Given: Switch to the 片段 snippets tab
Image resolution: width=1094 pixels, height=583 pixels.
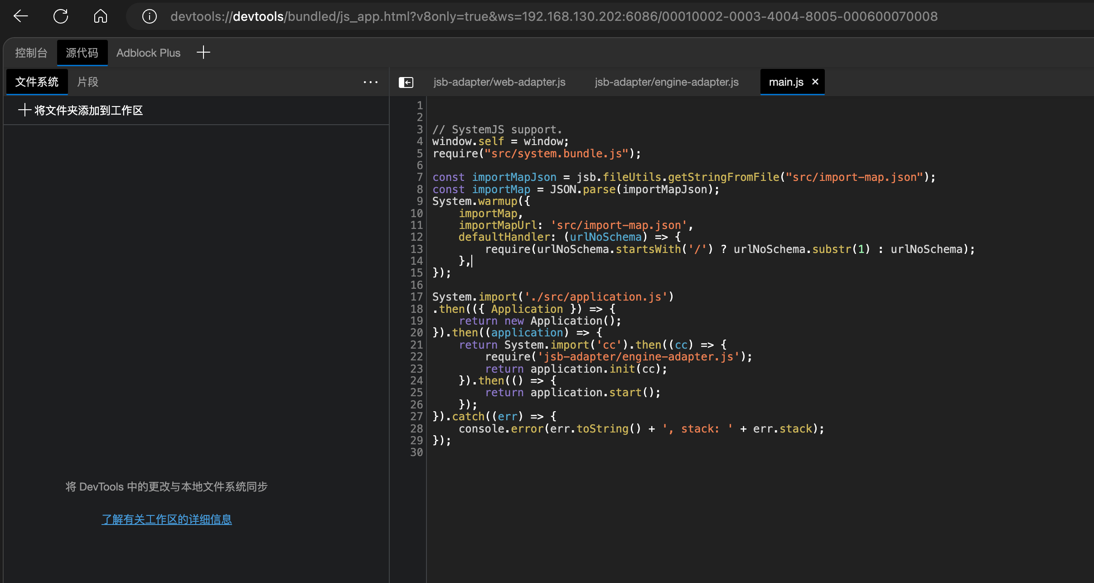Looking at the screenshot, I should click(x=87, y=82).
